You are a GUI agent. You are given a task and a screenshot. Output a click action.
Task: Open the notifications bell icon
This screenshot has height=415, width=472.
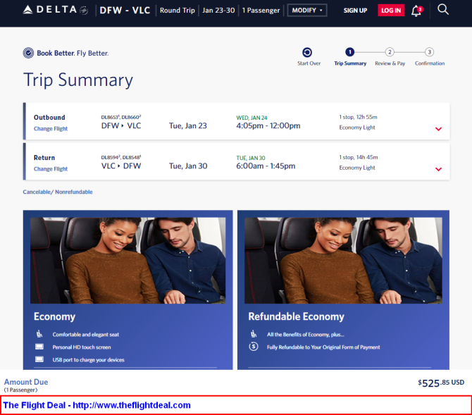(x=417, y=11)
